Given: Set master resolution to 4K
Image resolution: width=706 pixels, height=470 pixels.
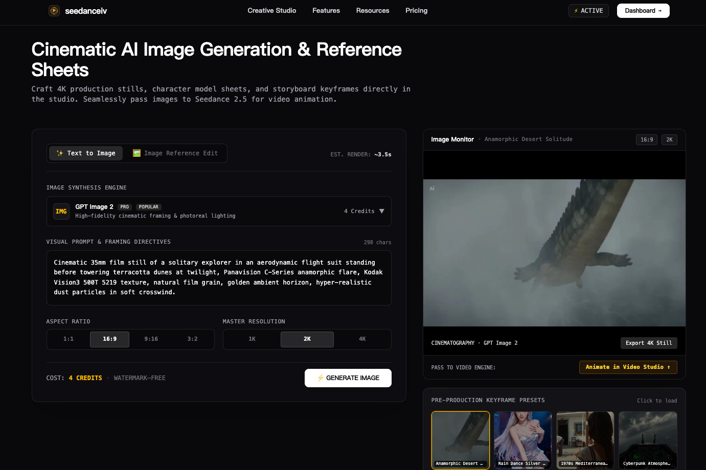Looking at the screenshot, I should pos(362,339).
